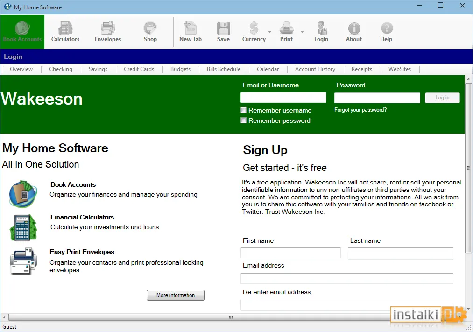Switch to the Bills Schedule tab
This screenshot has height=332, width=473.
224,69
